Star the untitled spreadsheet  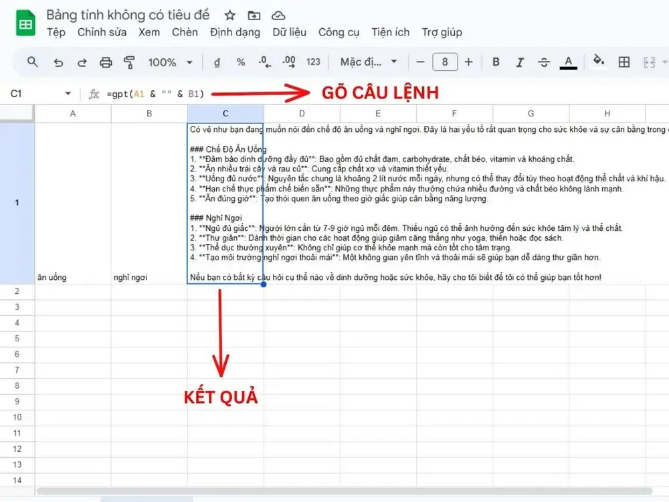coord(230,16)
